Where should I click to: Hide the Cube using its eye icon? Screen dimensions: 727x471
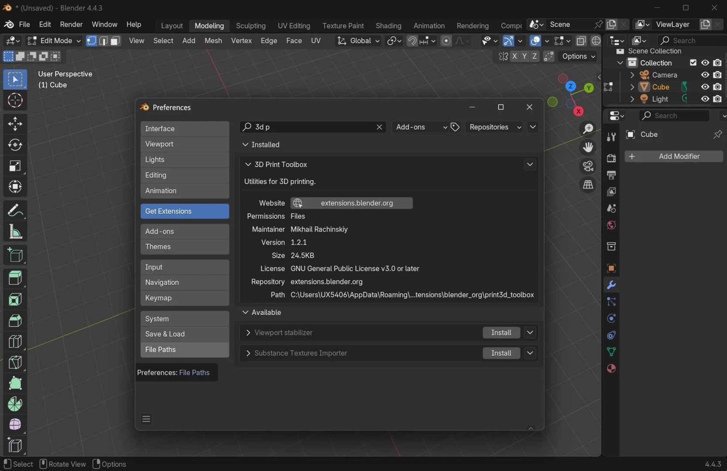point(705,87)
